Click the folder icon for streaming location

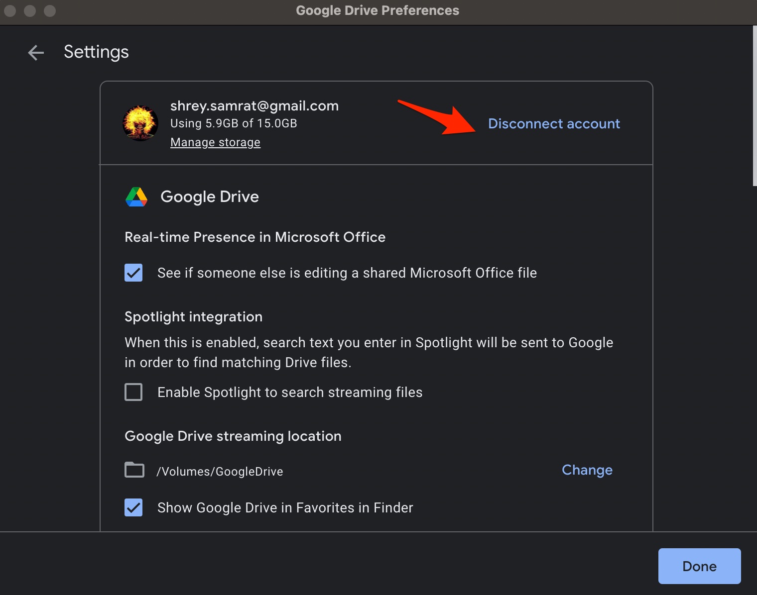(133, 470)
